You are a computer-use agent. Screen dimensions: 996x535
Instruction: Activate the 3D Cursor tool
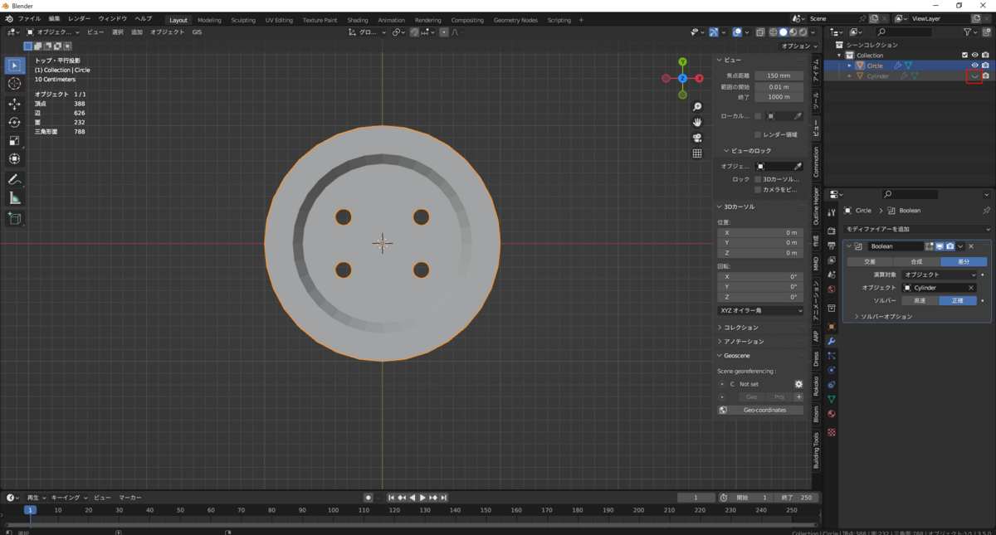coord(15,84)
